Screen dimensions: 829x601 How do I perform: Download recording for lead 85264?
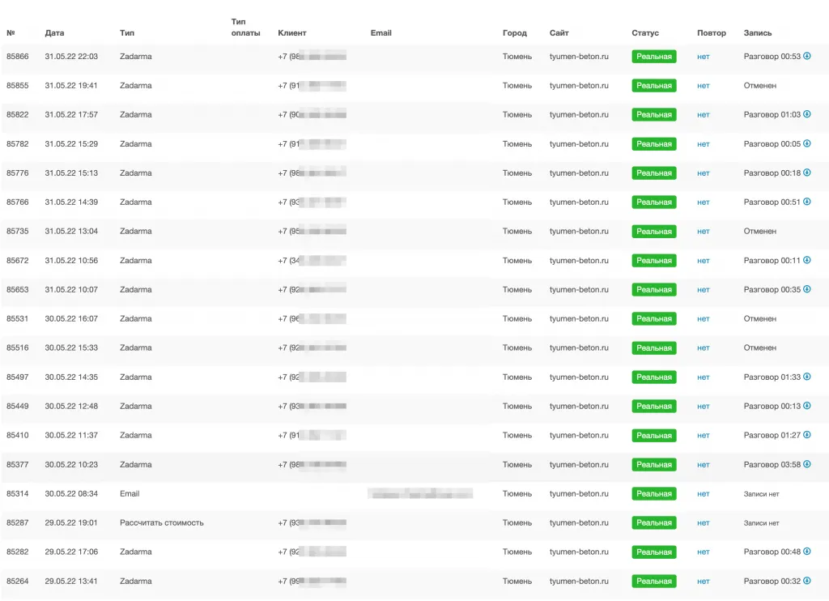pyautogui.click(x=806, y=581)
